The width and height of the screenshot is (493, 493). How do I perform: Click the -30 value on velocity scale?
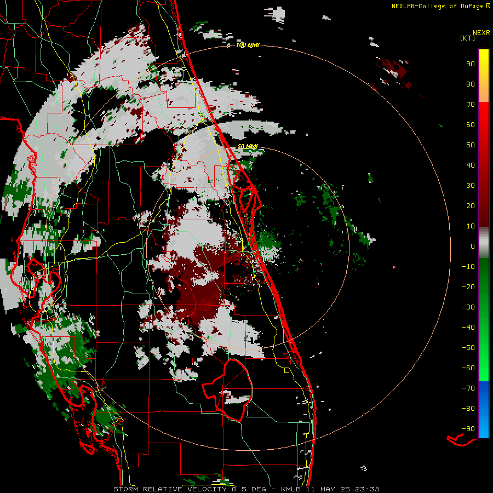[468, 307]
